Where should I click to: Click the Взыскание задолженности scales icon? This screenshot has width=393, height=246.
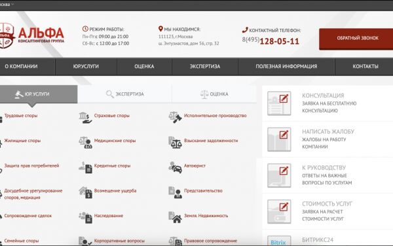(175, 143)
